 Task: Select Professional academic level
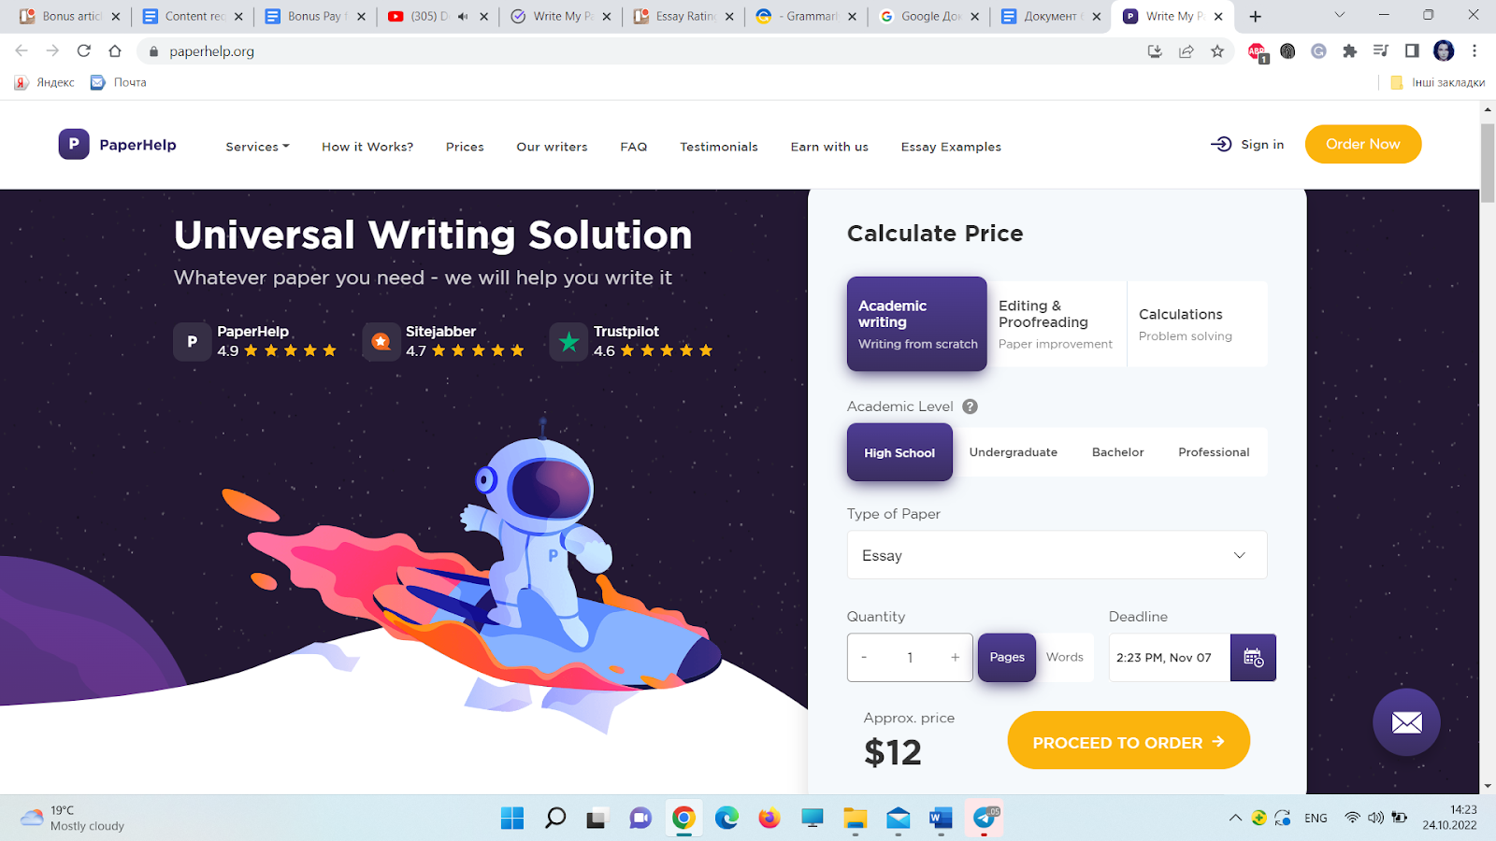[1214, 452]
